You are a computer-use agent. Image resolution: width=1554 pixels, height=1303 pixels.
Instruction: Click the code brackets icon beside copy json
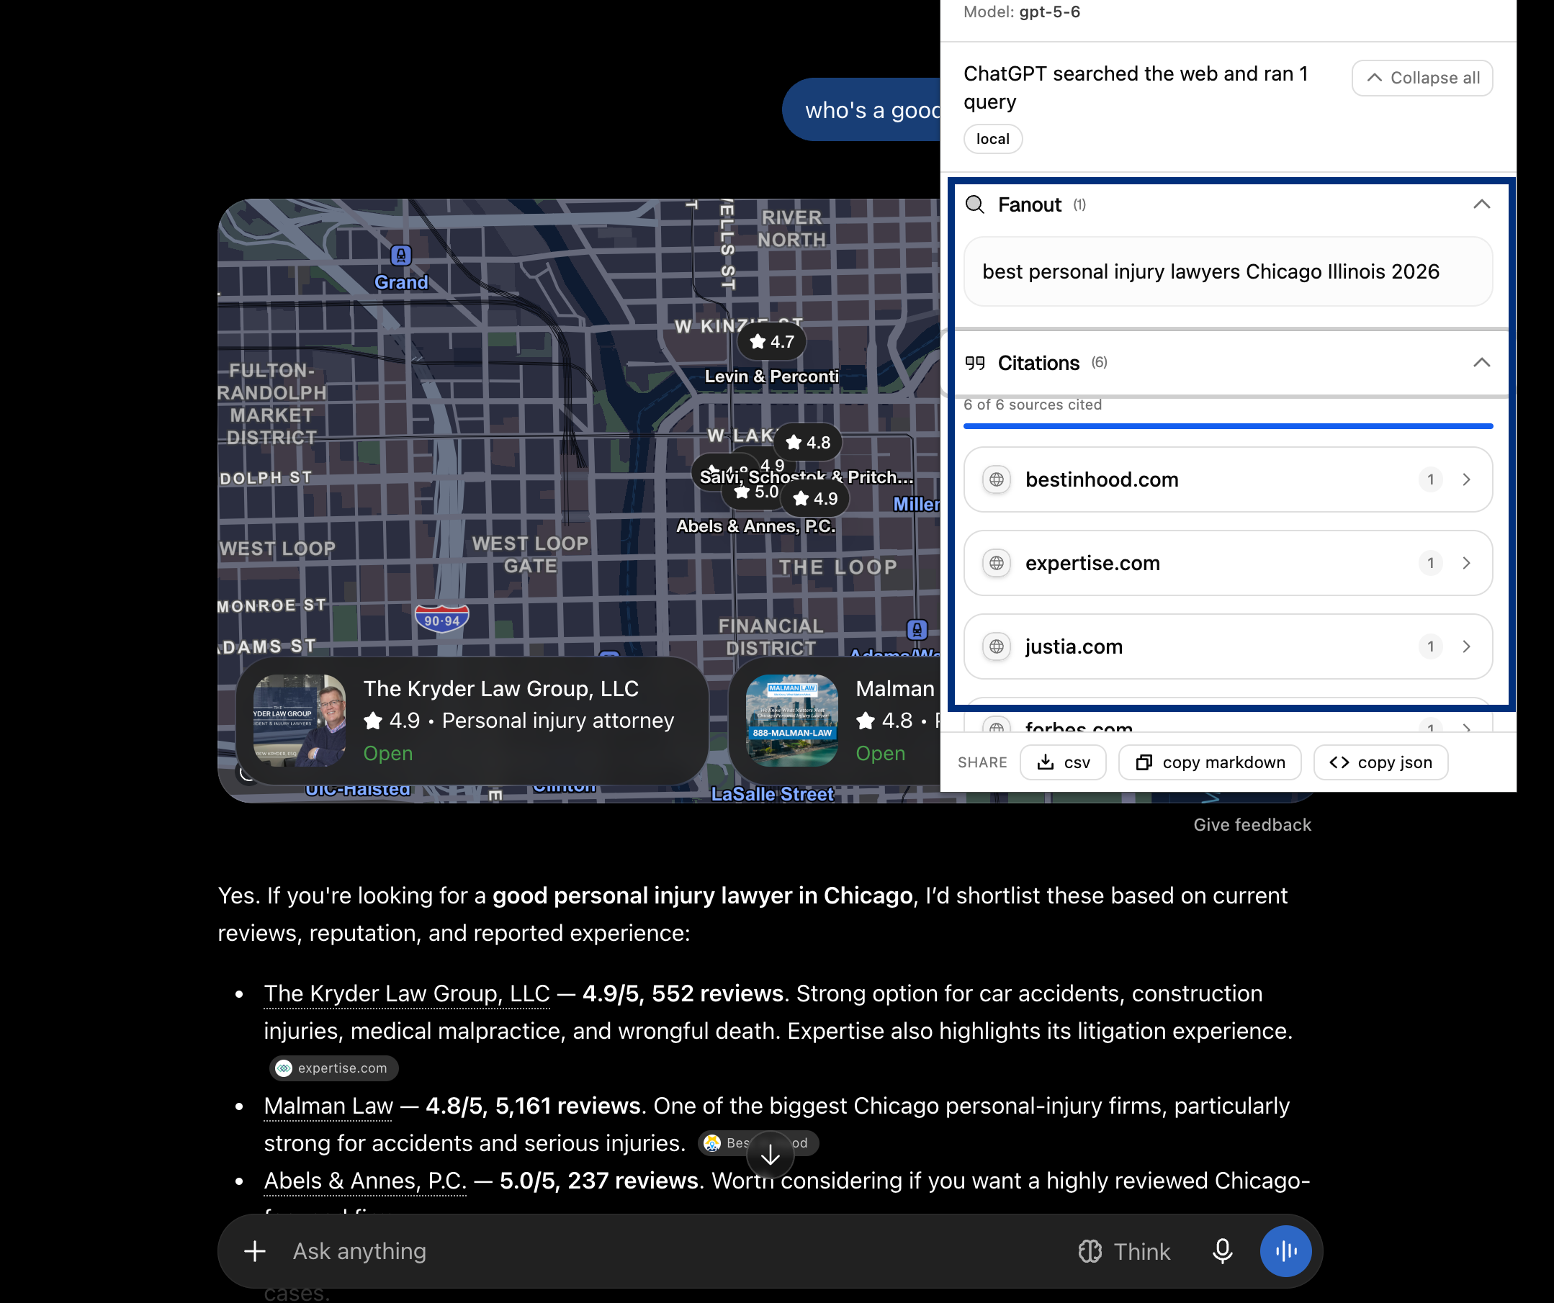(1339, 762)
